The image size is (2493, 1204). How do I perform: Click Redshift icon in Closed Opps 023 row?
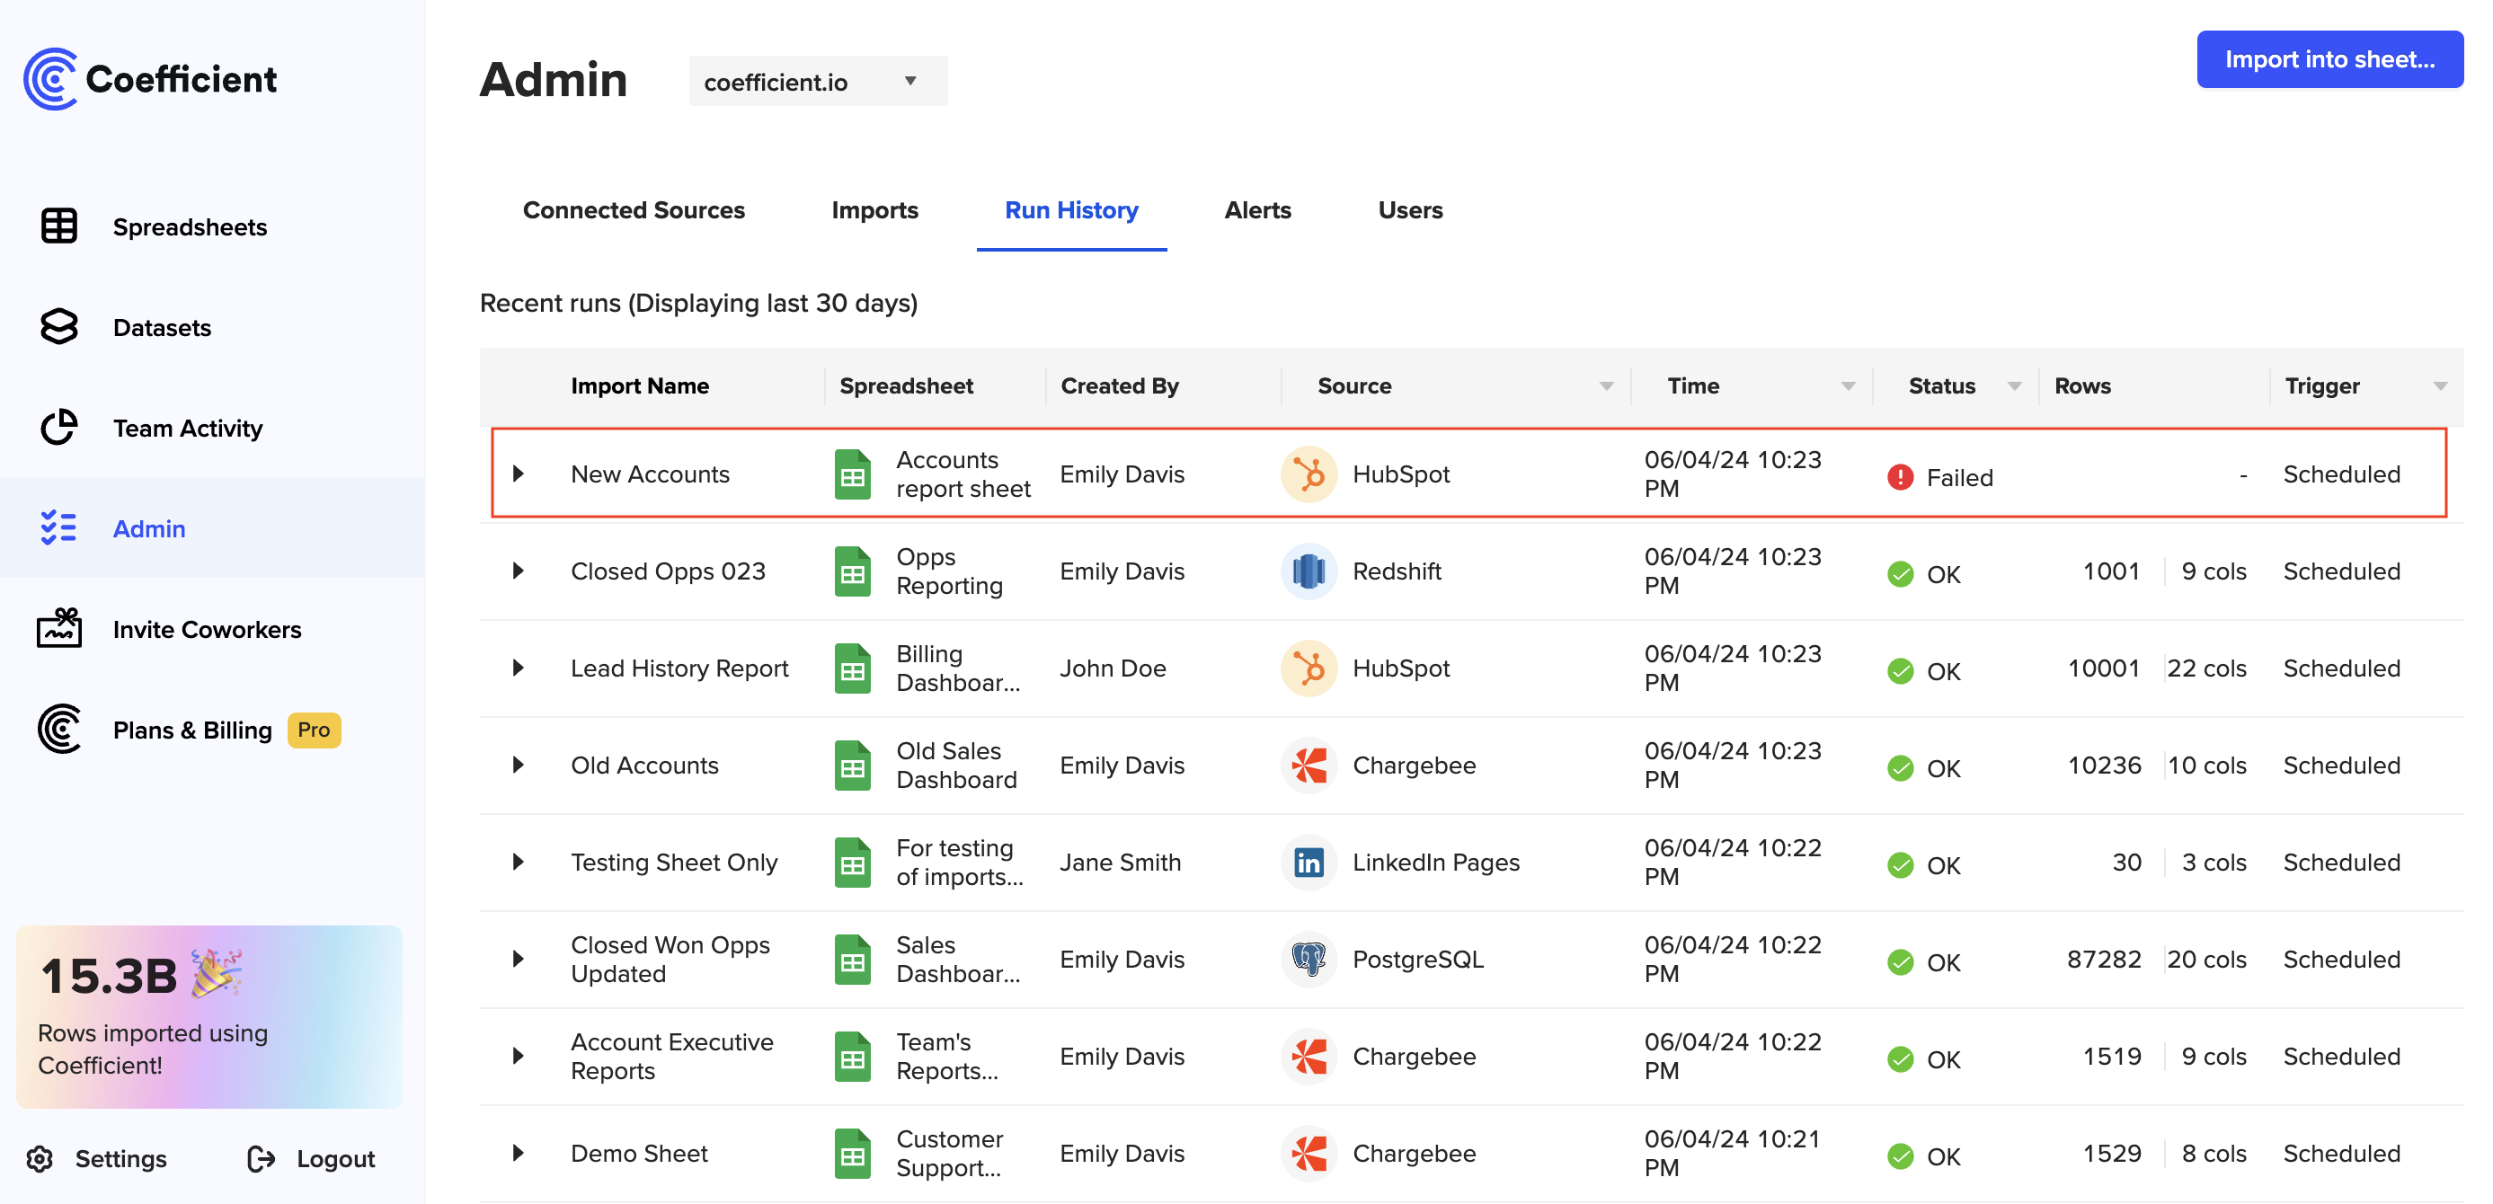[1309, 571]
